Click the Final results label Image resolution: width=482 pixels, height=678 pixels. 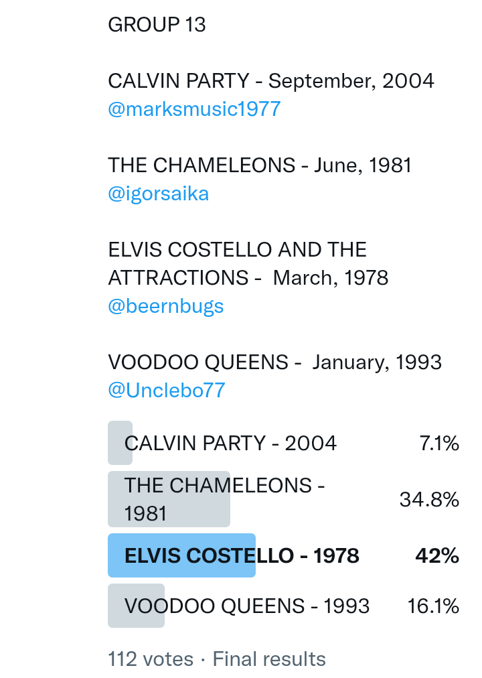point(269,659)
